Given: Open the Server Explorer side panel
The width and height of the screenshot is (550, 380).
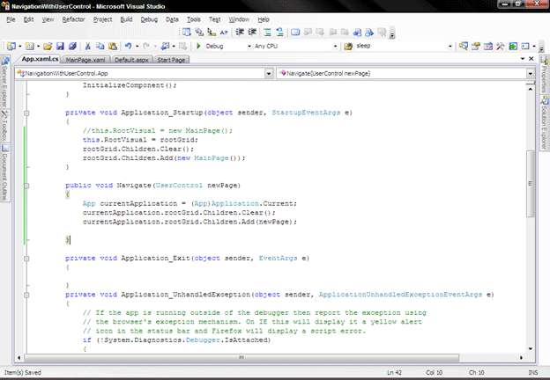Looking at the screenshot, I should coord(4,87).
